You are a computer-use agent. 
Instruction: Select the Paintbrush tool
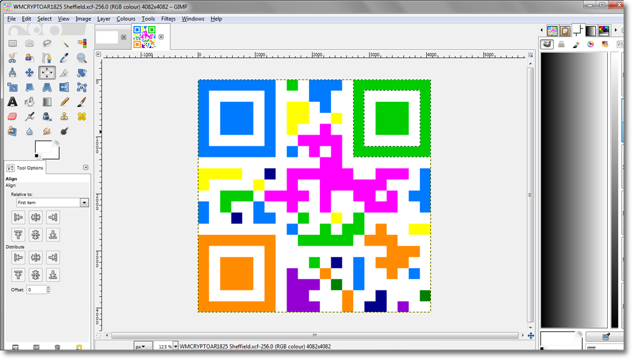pos(82,102)
